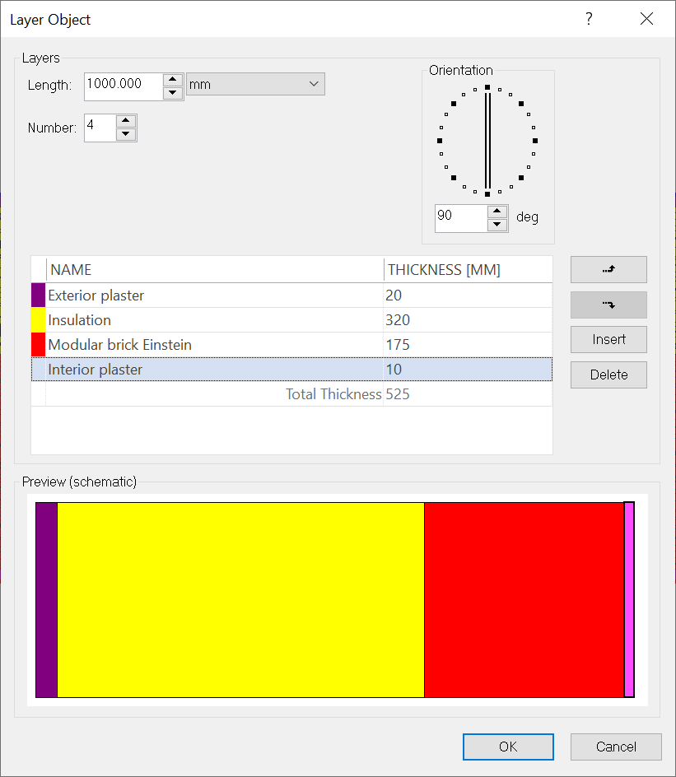The height and width of the screenshot is (777, 676).
Task: Decrease Number of layers down arrow
Action: 126,134
